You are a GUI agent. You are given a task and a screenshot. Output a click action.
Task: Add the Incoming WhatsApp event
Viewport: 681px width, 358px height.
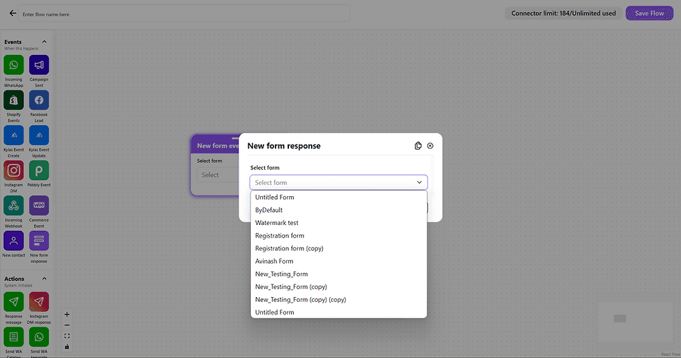(13, 65)
